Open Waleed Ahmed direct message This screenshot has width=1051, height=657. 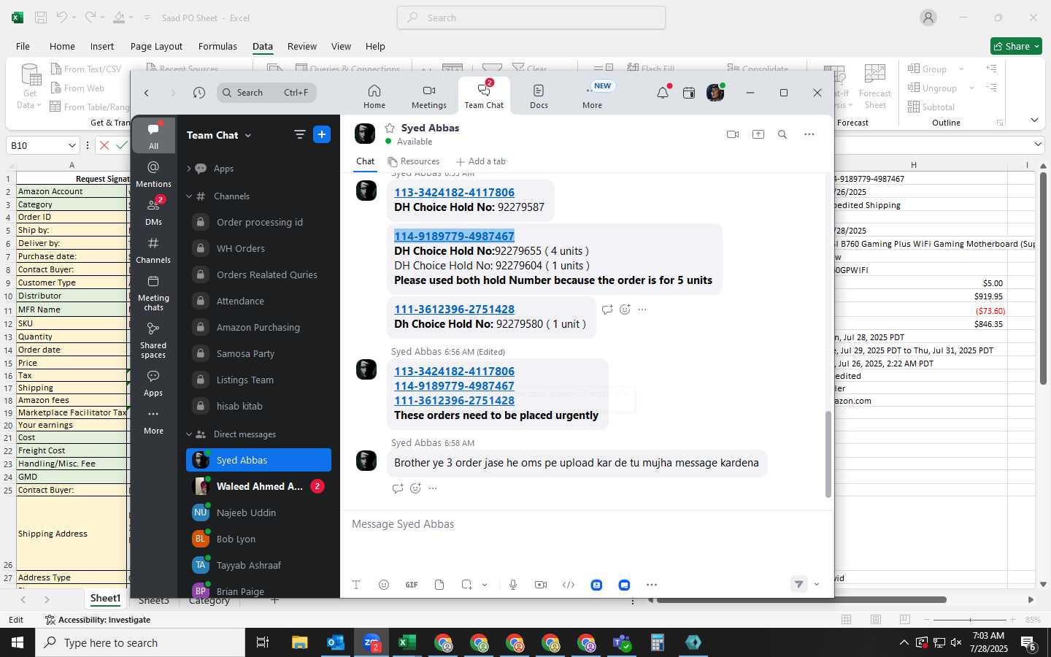click(258, 486)
